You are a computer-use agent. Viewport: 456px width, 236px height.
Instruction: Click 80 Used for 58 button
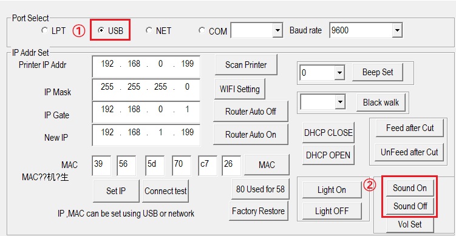click(x=260, y=189)
